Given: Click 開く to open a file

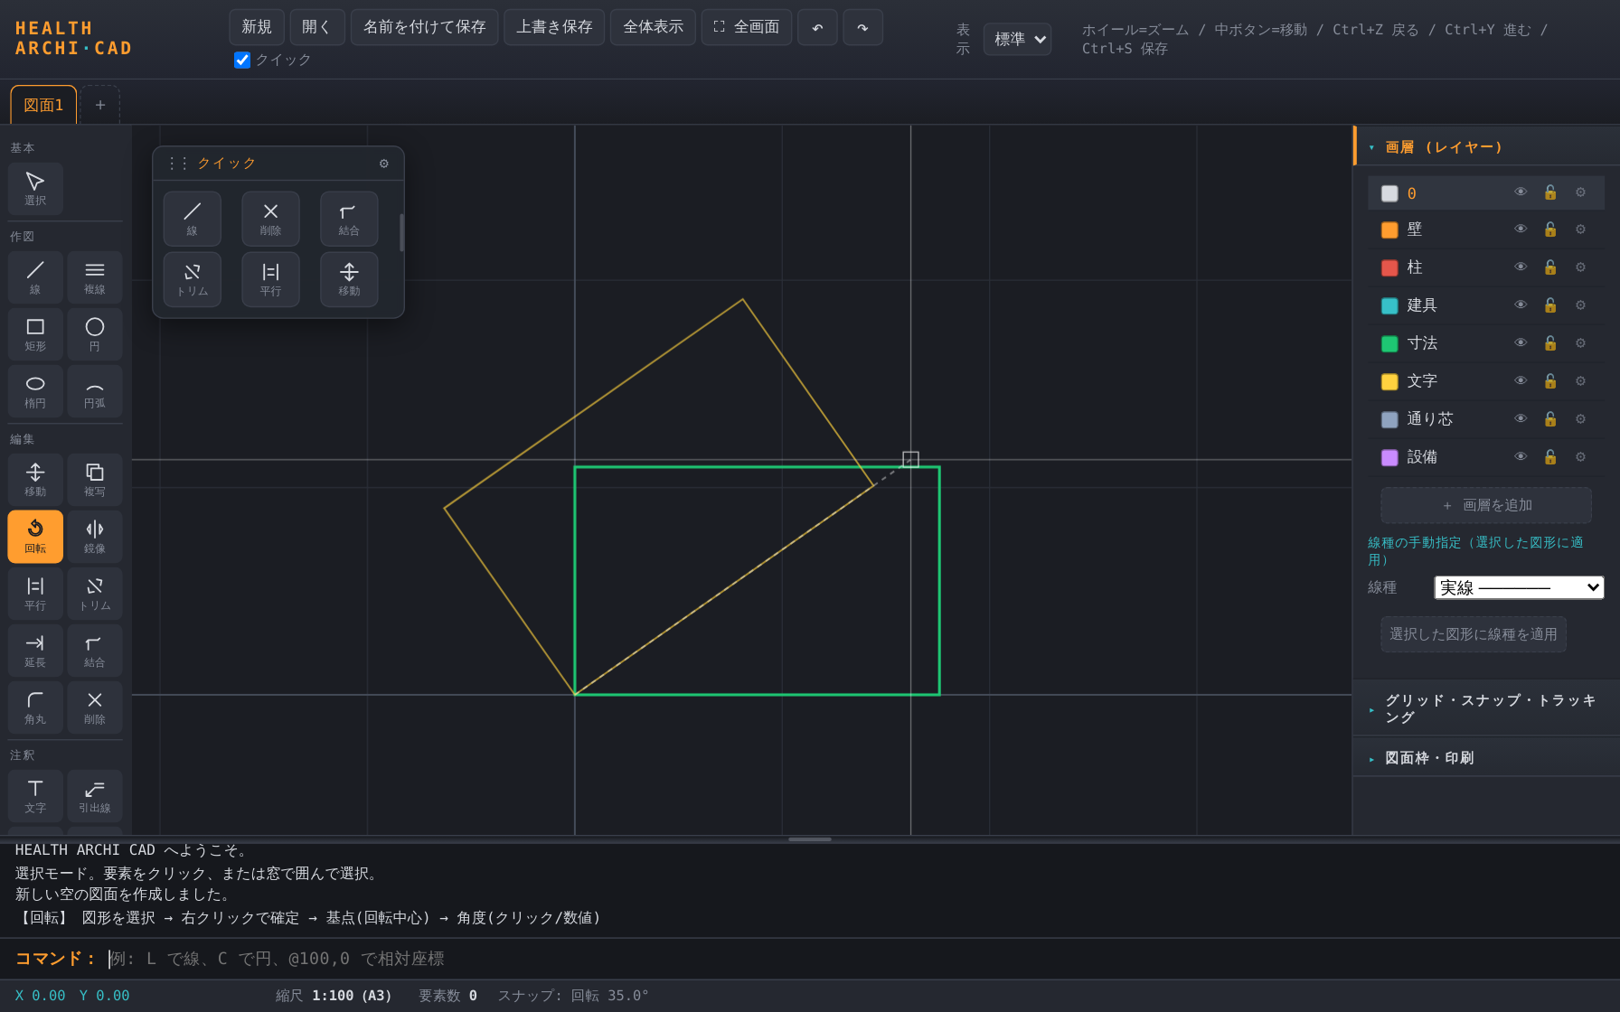Looking at the screenshot, I should click(x=317, y=27).
